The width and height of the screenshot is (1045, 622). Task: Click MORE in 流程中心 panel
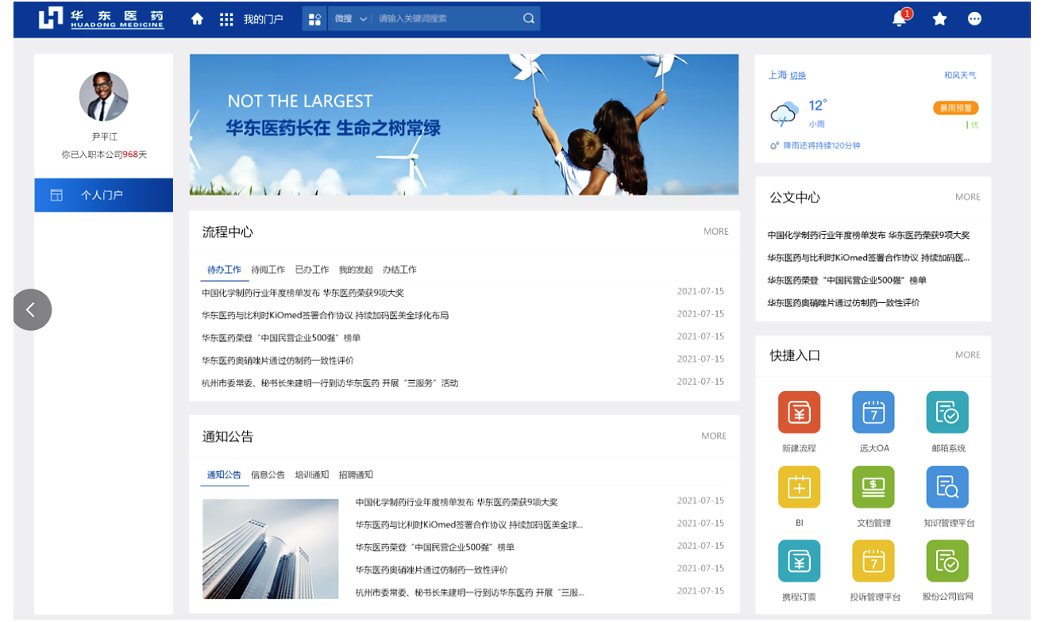click(x=715, y=232)
